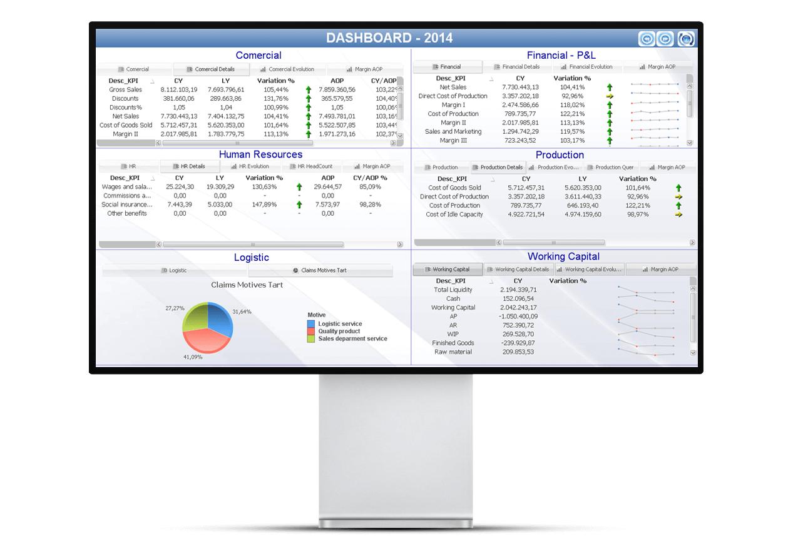Click Logistic service blue legend swatch
The width and height of the screenshot is (798, 556).
click(x=311, y=324)
